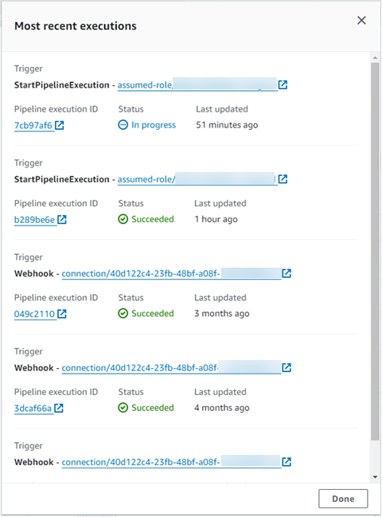Click the In progress status indicator
Image resolution: width=382 pixels, height=517 pixels.
tap(147, 125)
